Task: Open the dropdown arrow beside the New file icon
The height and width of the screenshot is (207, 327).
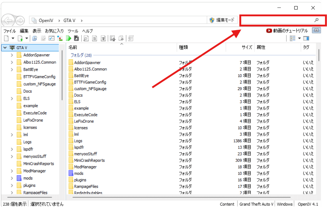Action: tap(13, 39)
